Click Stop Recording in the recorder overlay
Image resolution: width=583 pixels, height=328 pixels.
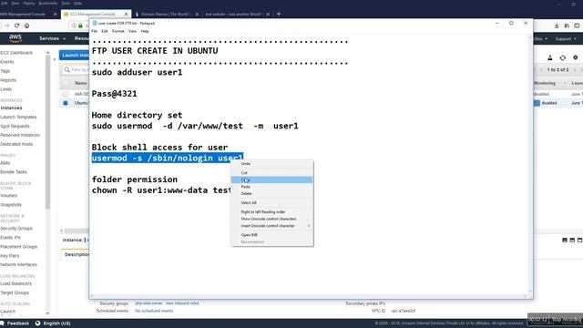566,320
